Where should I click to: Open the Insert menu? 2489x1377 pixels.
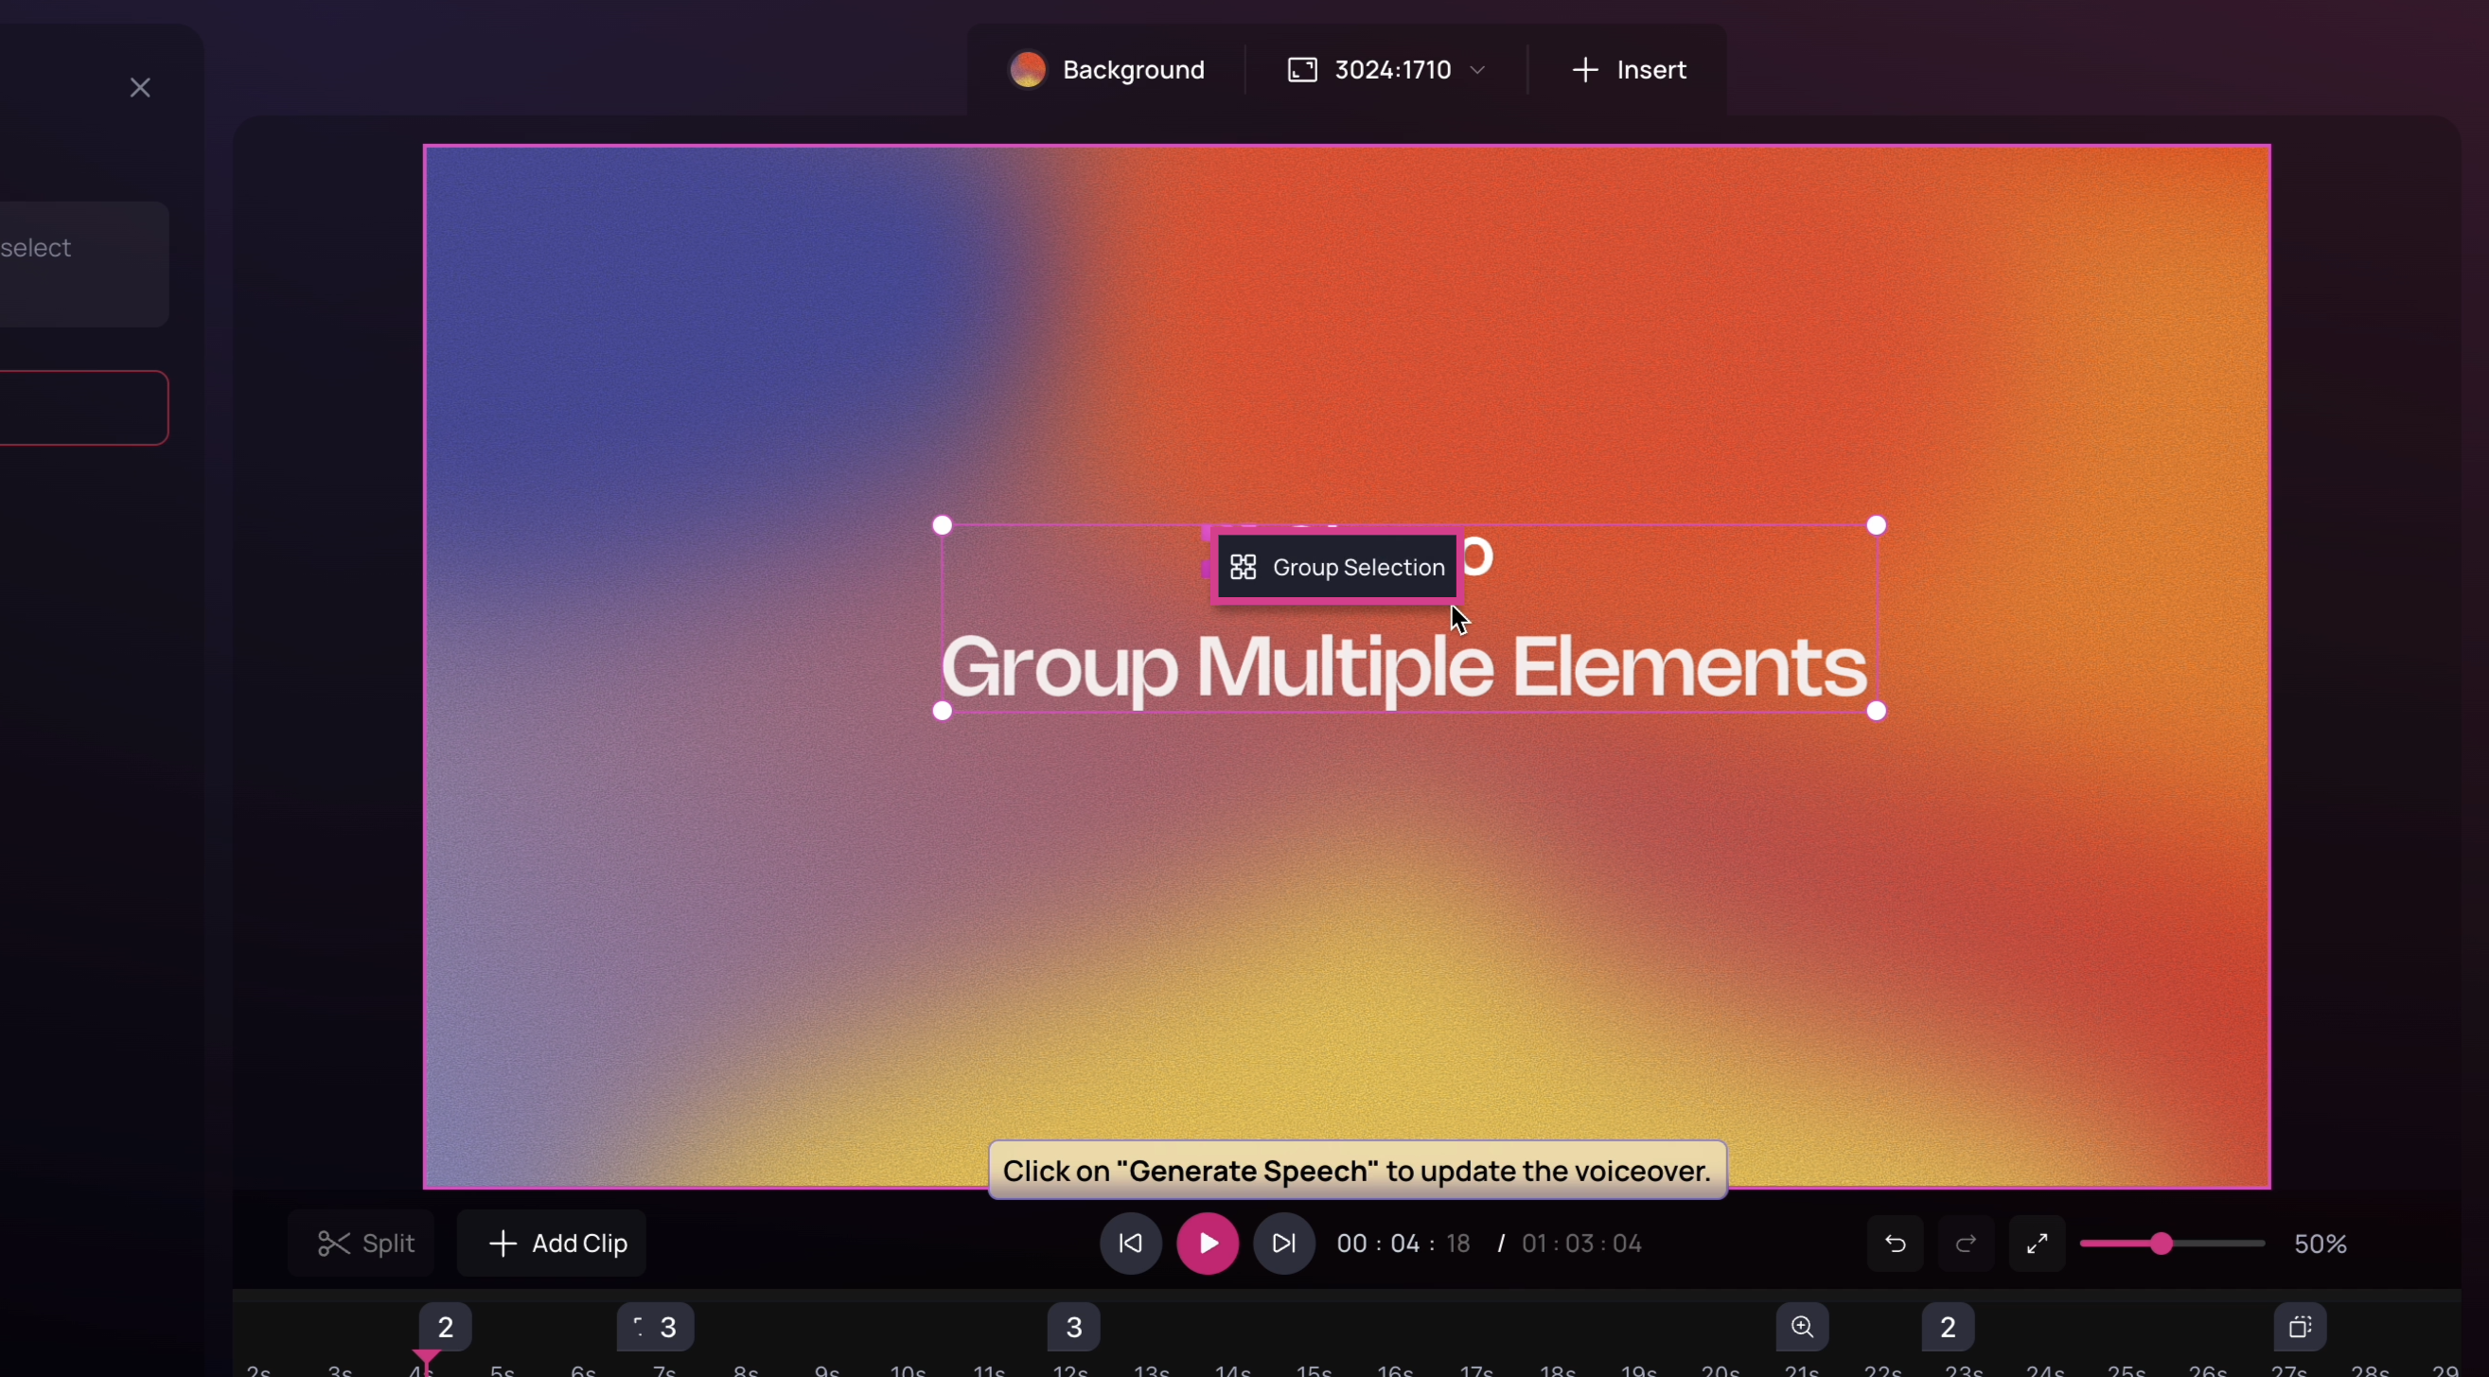point(1628,70)
